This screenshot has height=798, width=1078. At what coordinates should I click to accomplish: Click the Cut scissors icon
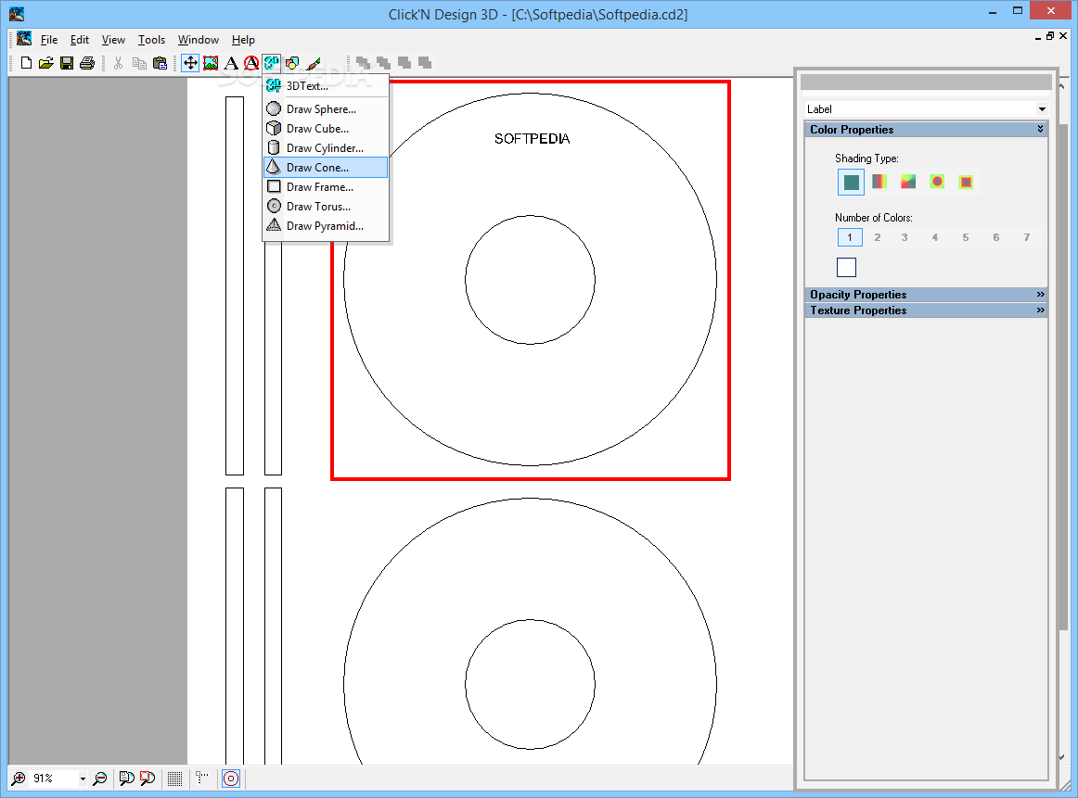point(118,63)
